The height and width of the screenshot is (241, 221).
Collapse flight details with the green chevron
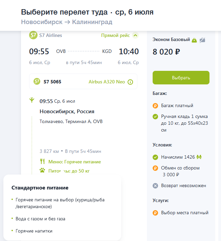[135, 35]
